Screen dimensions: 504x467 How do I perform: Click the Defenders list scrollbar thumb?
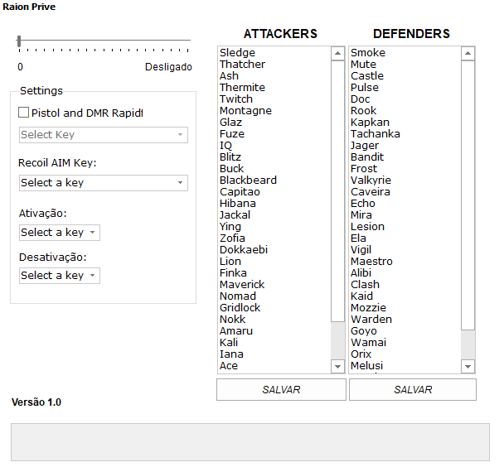[x=468, y=195]
